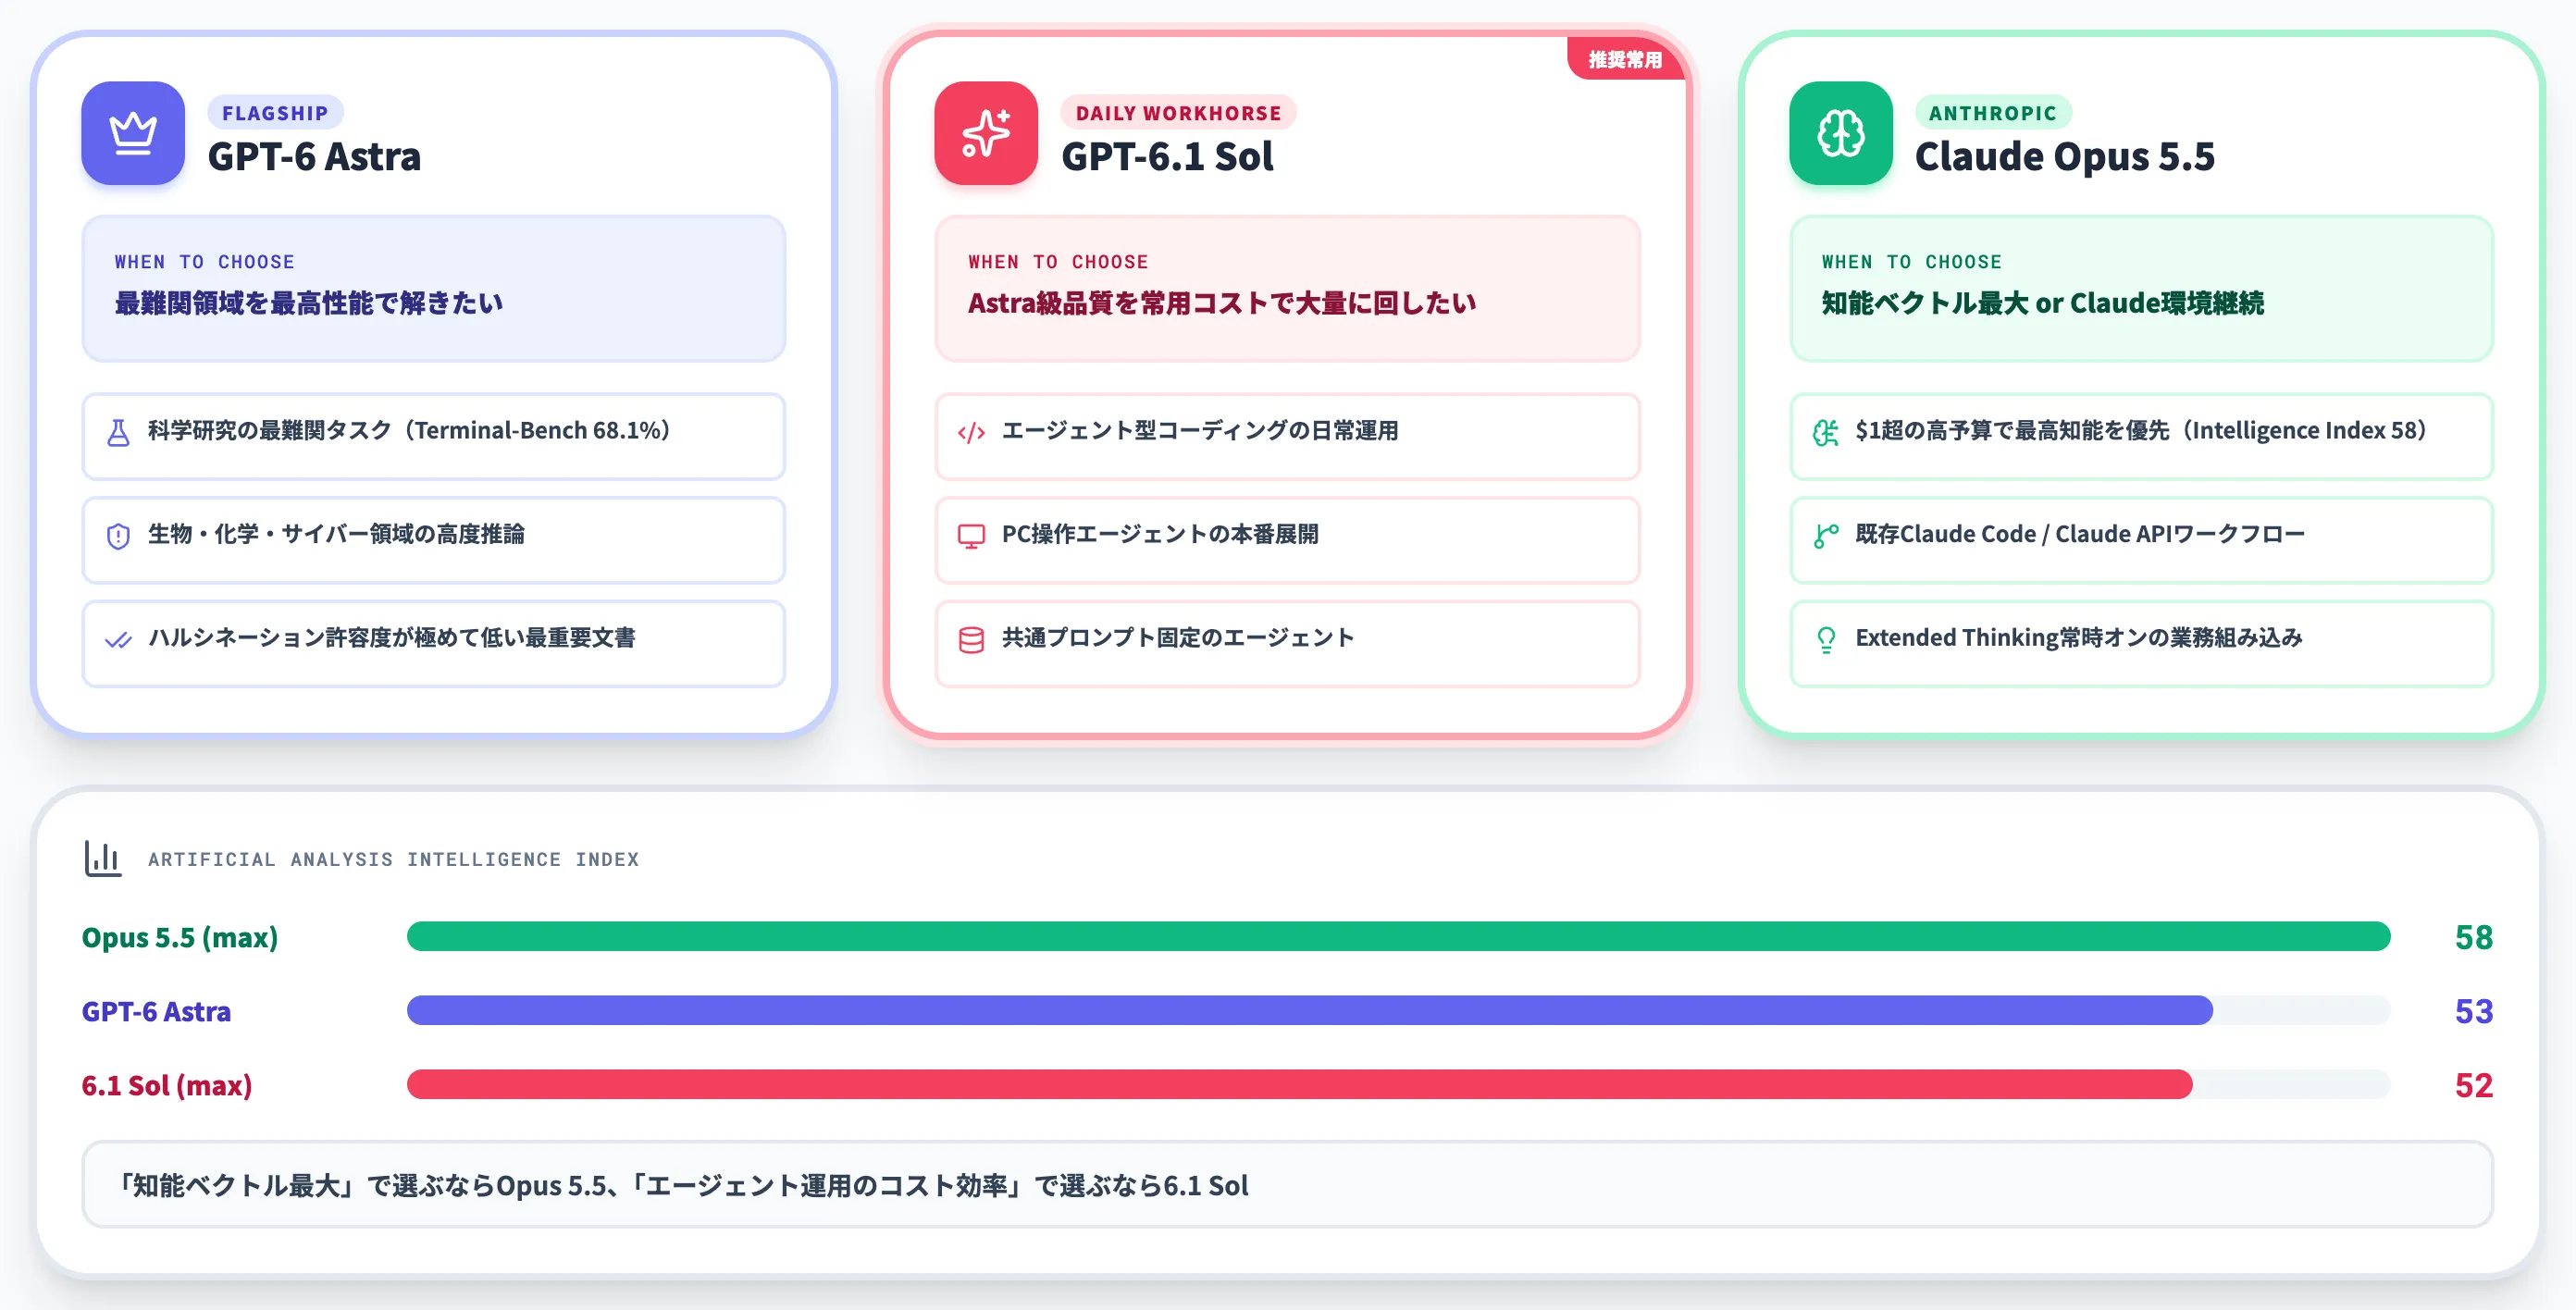The width and height of the screenshot is (2576, 1310).
Task: Click the blue GPT-6 Astra progress bar
Action: 1310,1011
